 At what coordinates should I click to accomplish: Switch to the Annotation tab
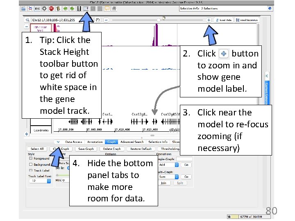95,142
